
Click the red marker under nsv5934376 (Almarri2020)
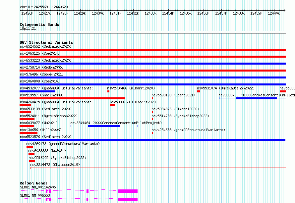click(x=152, y=112)
